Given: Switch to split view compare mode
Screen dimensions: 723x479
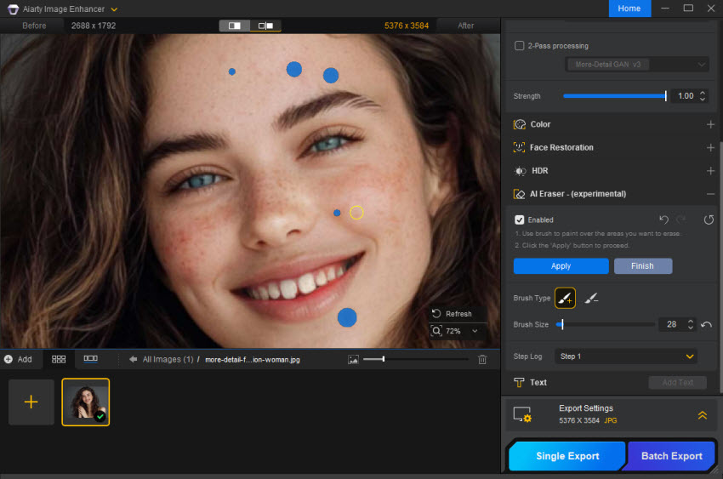Looking at the screenshot, I should click(265, 26).
